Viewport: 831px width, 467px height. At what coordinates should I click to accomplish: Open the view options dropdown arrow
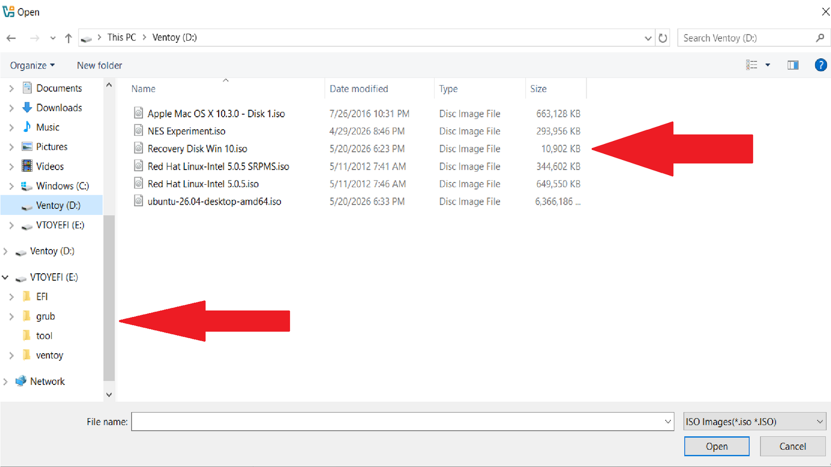click(768, 65)
